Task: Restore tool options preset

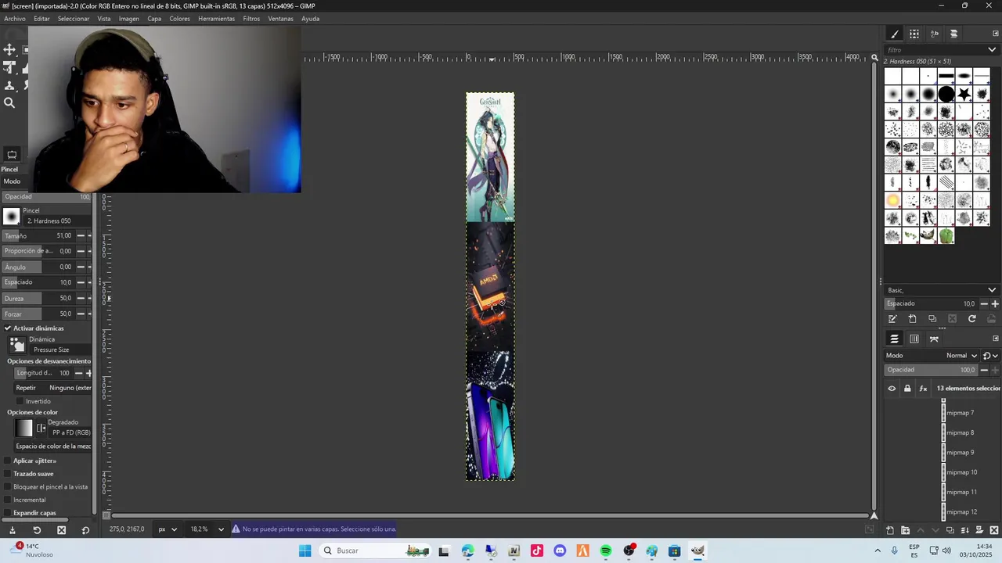Action: [37, 530]
